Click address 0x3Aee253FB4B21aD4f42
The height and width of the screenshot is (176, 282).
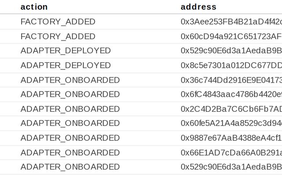(x=231, y=22)
